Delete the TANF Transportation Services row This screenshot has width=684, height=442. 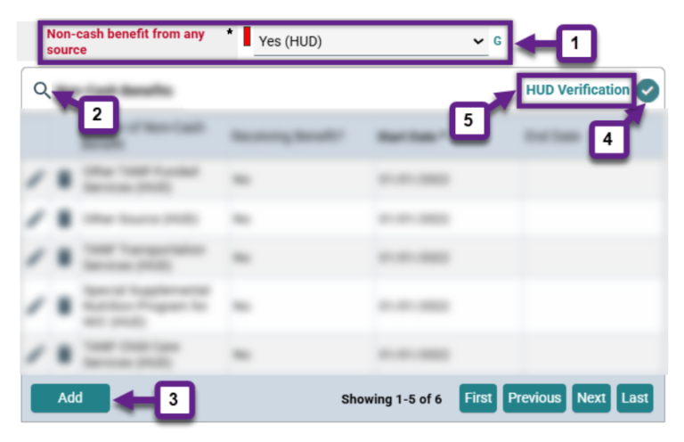[x=64, y=258]
